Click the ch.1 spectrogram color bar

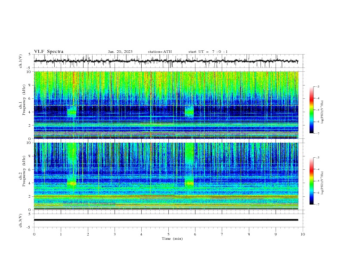(312, 110)
